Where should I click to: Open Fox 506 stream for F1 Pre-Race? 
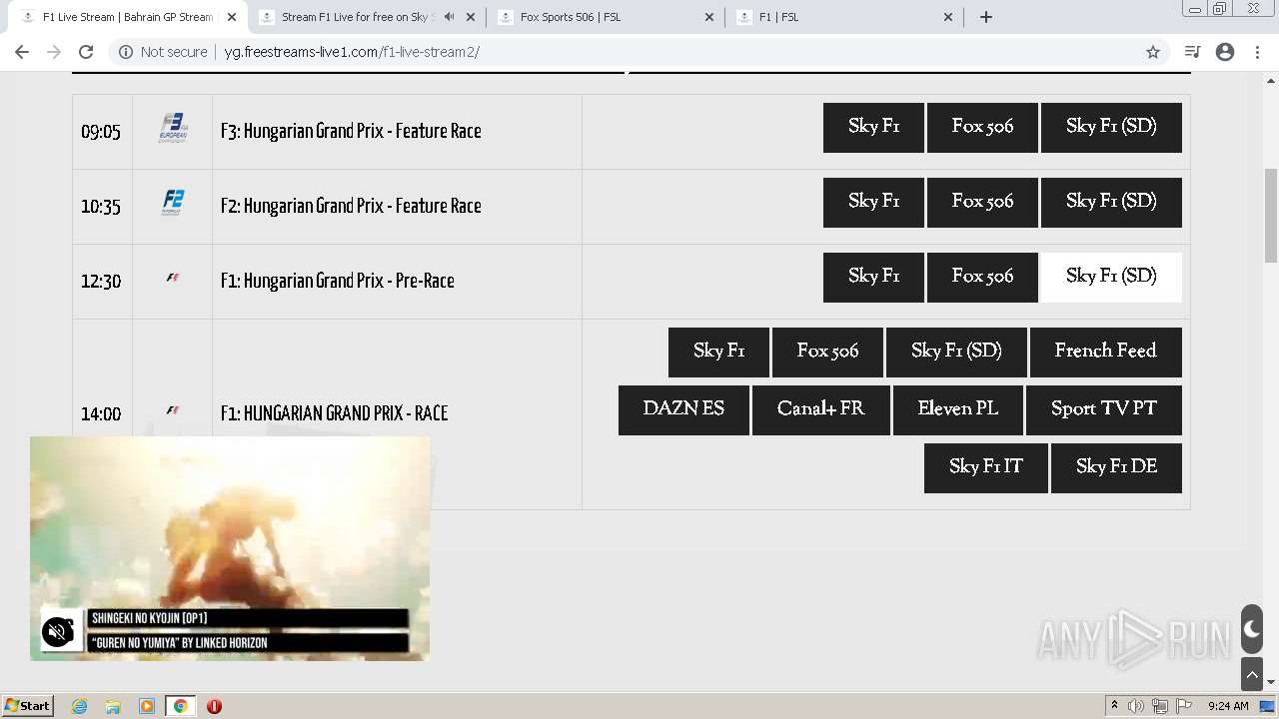tap(982, 277)
